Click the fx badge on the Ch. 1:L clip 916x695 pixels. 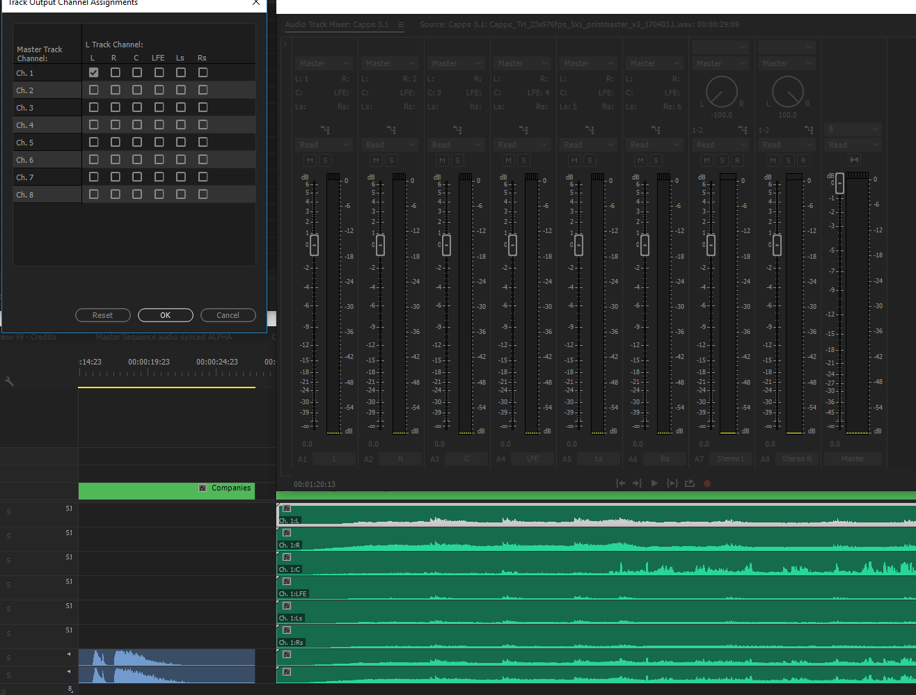click(x=286, y=509)
